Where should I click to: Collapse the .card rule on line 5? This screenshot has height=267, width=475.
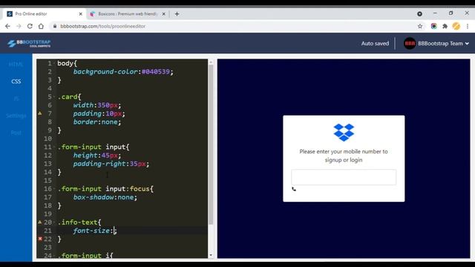[54, 97]
